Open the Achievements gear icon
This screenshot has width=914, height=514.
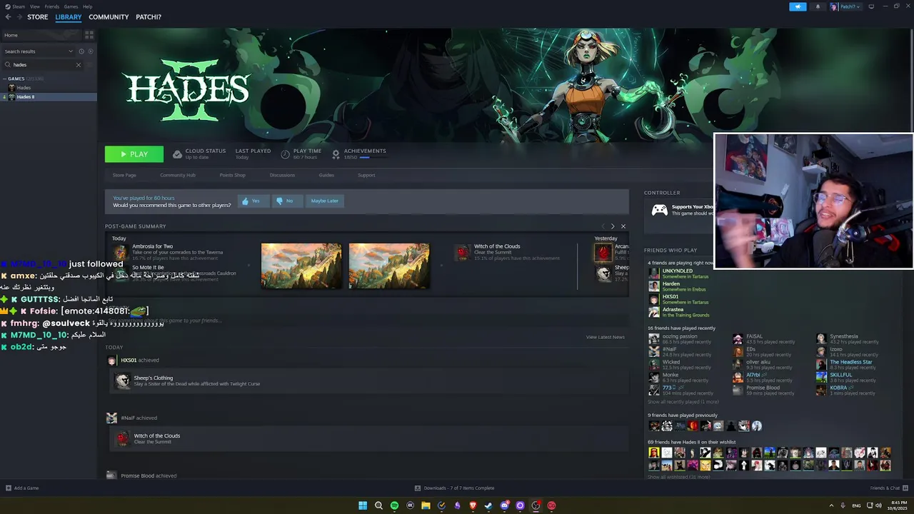coord(336,154)
